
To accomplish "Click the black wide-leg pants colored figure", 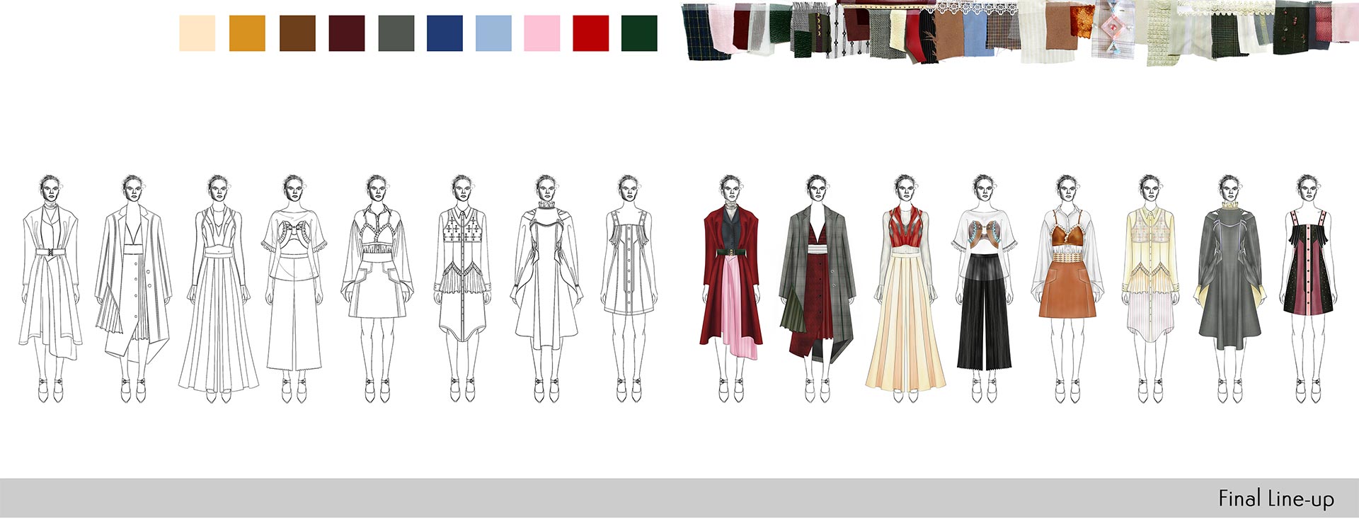I will [984, 289].
